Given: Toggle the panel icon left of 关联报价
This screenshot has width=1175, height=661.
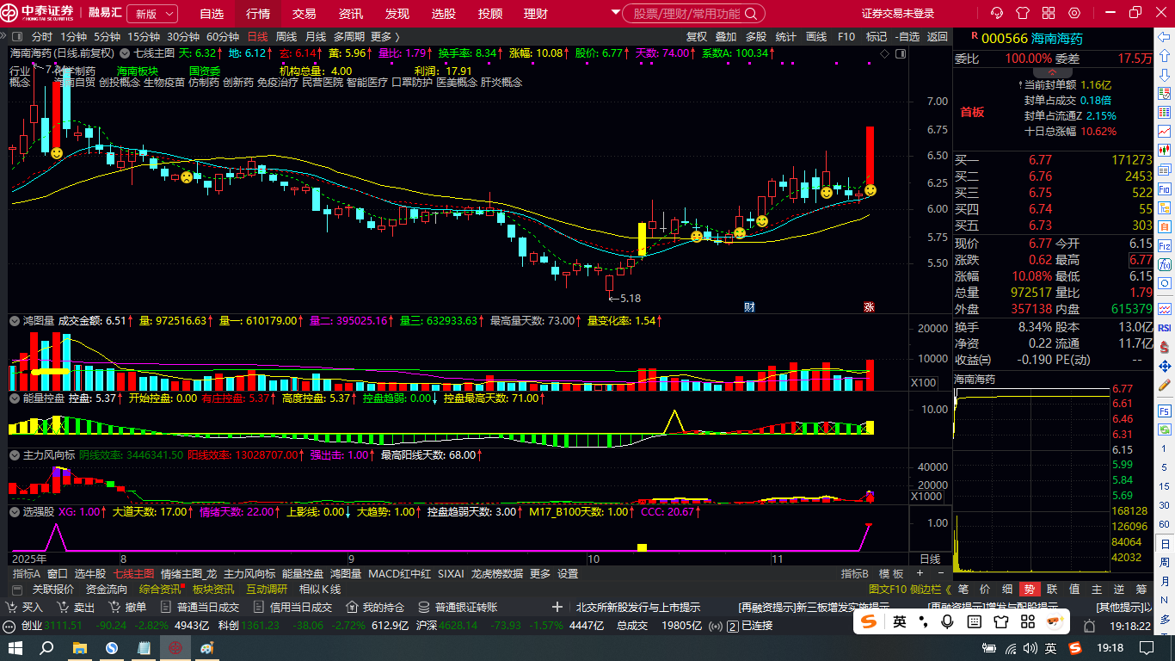Looking at the screenshot, I should [x=15, y=590].
